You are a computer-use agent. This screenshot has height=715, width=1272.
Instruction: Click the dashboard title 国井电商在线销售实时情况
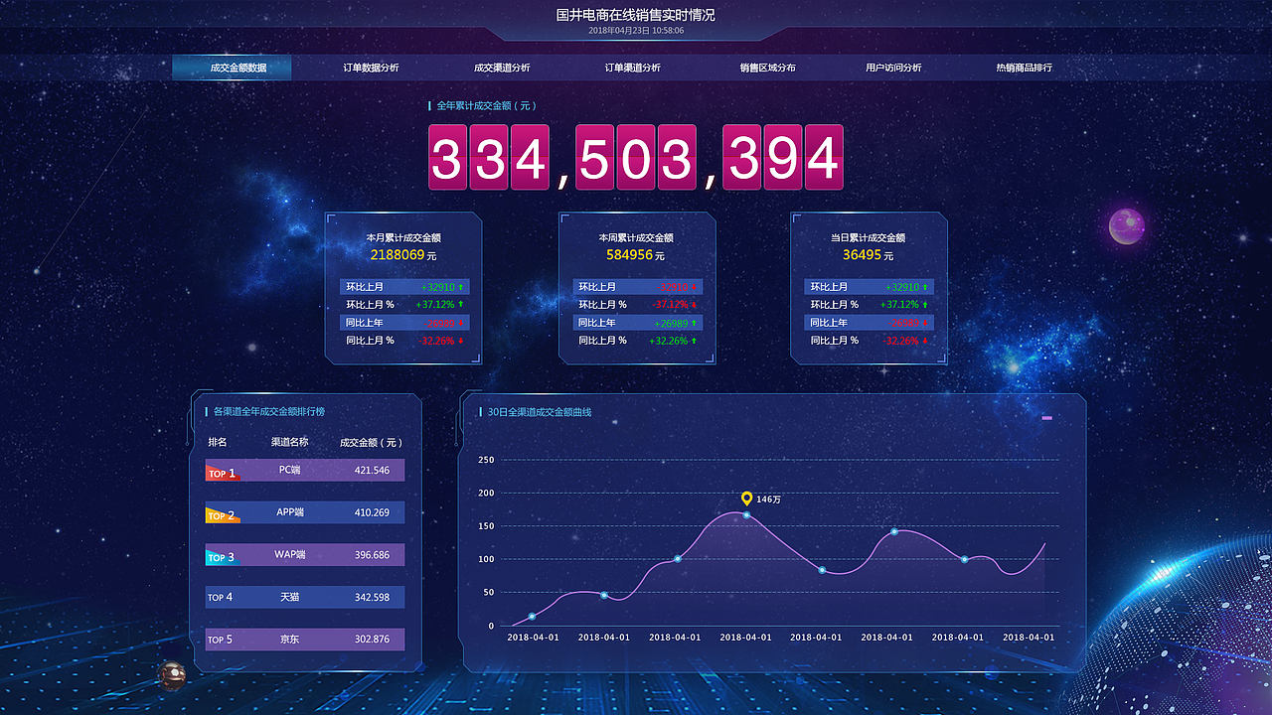click(x=636, y=15)
